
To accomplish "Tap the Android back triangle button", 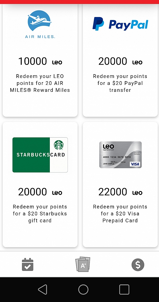I will click(x=43, y=289).
